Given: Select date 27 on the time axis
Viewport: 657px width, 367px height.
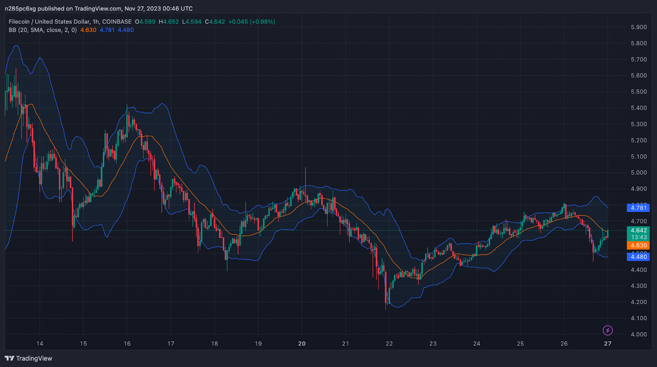Looking at the screenshot, I should [x=607, y=344].
